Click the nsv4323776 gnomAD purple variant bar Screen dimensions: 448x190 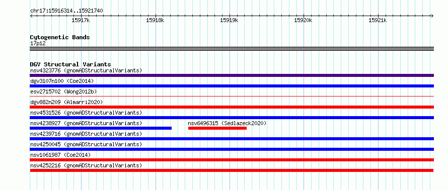point(232,75)
